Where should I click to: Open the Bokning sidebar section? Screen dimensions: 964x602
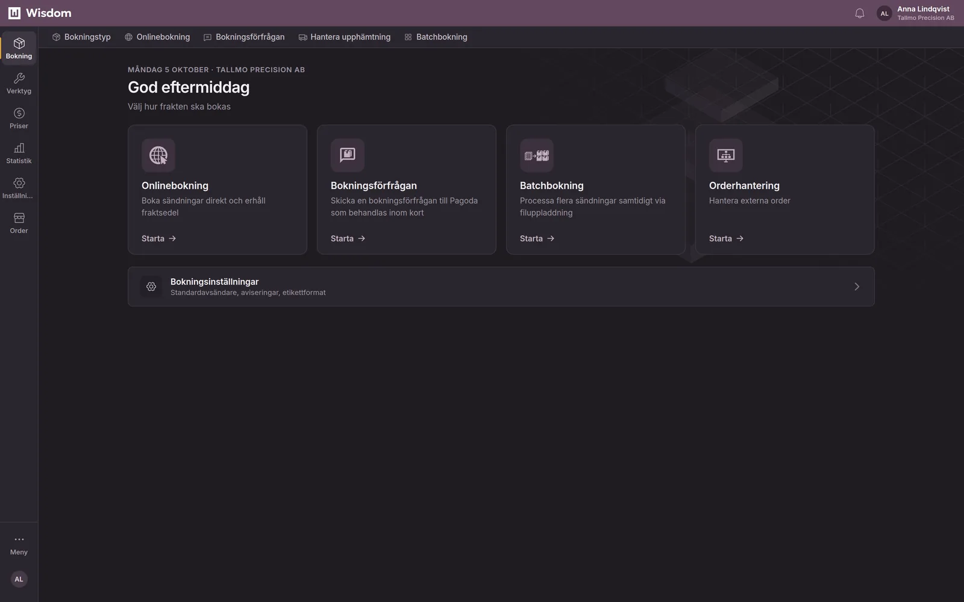coord(19,48)
